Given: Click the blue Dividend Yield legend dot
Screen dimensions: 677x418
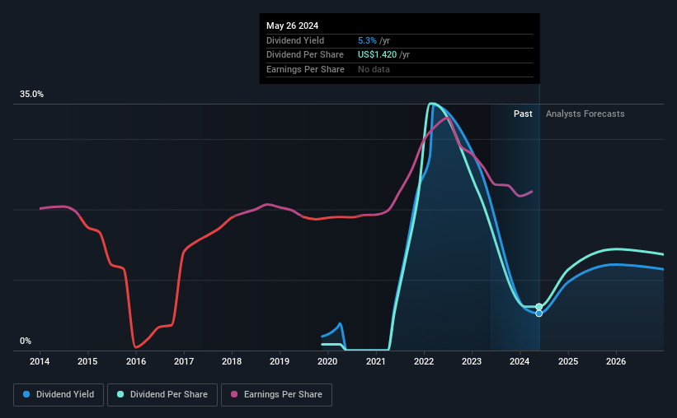Looking at the screenshot, I should [26, 394].
